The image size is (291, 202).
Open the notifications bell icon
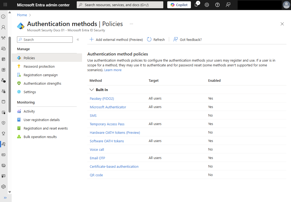point(196,5)
